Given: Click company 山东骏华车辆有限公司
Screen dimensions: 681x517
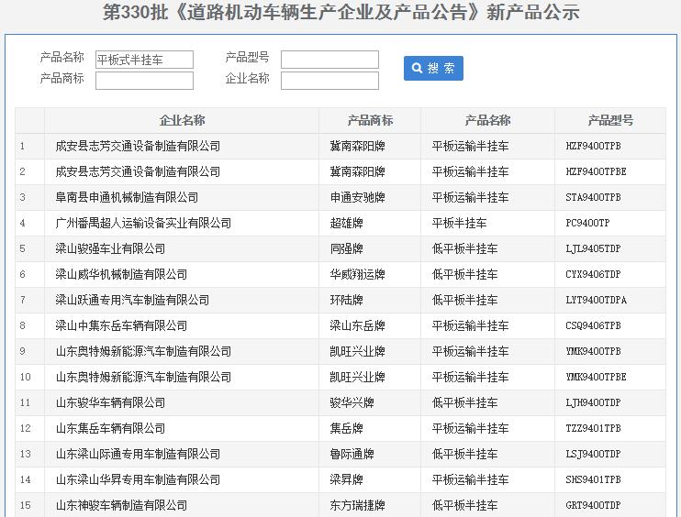Looking at the screenshot, I should point(110,402).
